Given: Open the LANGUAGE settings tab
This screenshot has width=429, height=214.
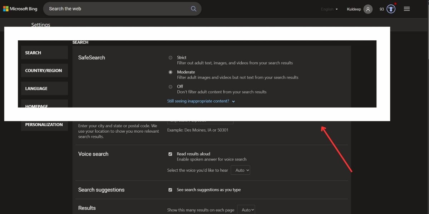Looking at the screenshot, I should point(44,88).
